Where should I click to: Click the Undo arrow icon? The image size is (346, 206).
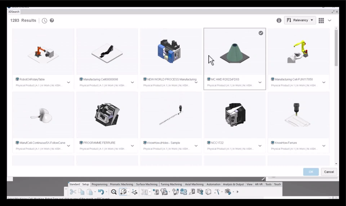pyautogui.click(x=101, y=192)
